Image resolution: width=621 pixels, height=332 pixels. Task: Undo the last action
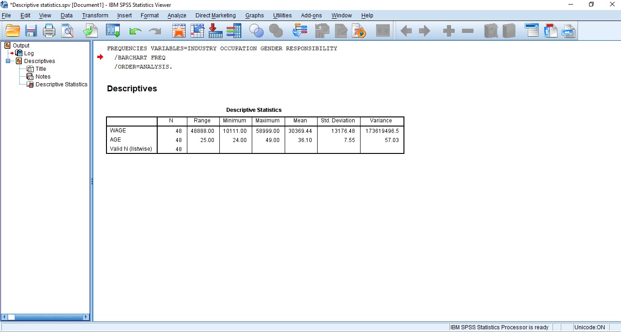(135, 31)
